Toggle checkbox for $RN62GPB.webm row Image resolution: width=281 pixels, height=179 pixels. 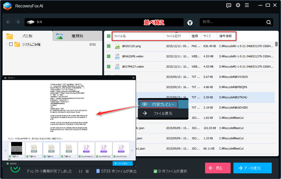109,57
